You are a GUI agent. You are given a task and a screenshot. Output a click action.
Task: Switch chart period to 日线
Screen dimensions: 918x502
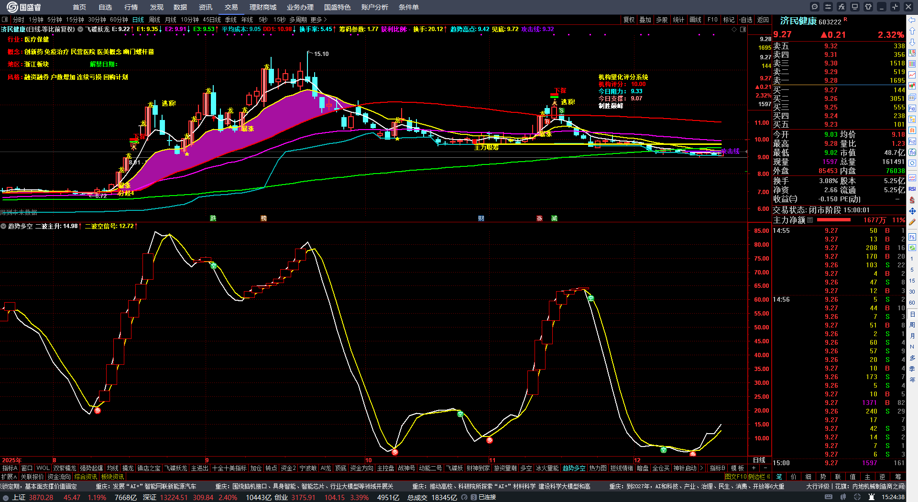click(138, 20)
